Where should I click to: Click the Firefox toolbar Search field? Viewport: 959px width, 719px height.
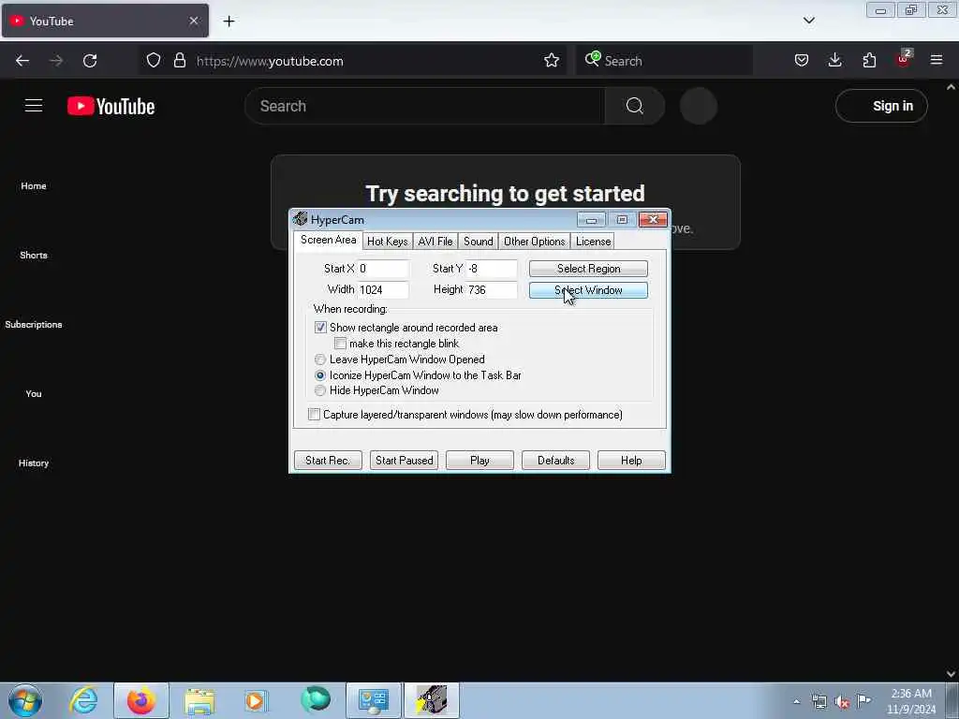tap(664, 61)
